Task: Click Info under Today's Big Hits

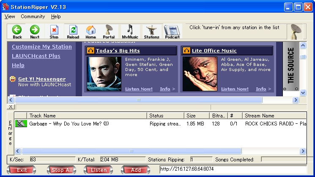Action: [x=165, y=89]
